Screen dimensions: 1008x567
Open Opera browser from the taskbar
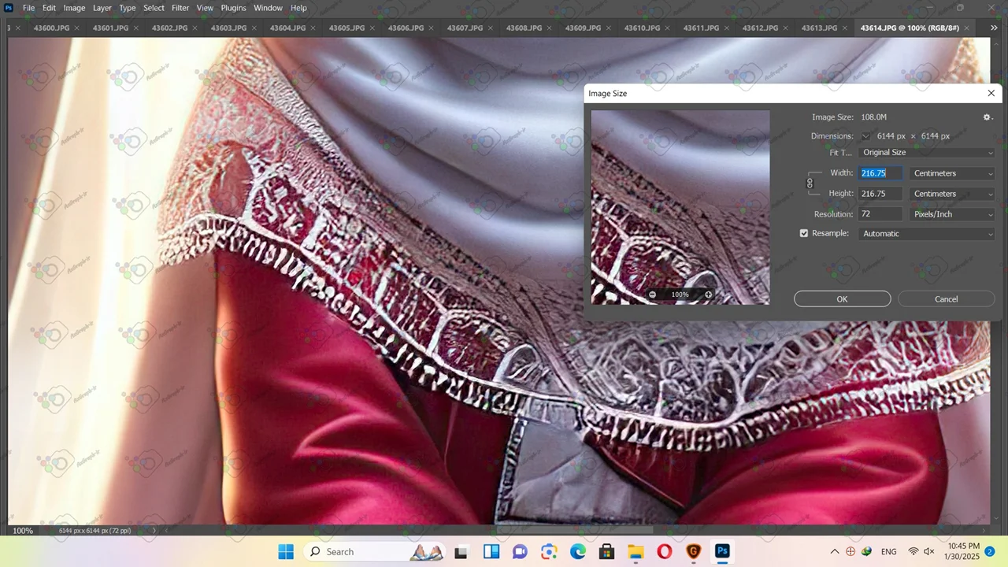[x=664, y=551]
